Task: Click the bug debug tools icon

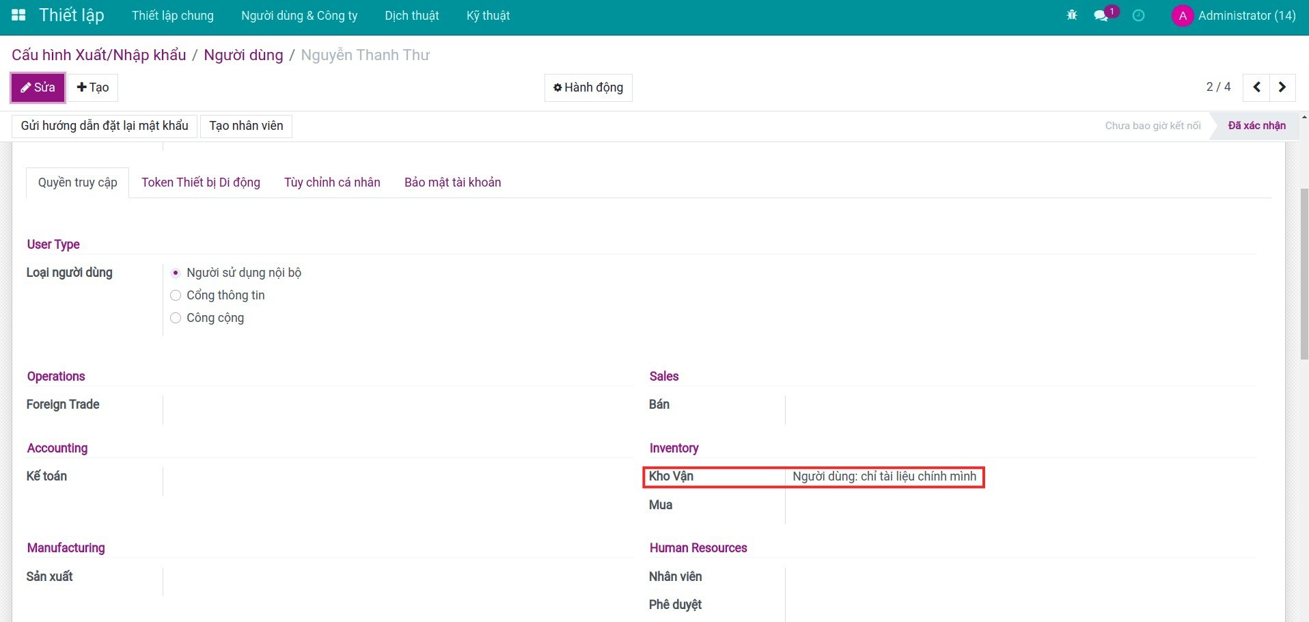Action: point(1071,15)
